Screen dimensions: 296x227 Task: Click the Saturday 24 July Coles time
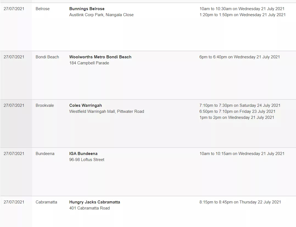click(240, 105)
